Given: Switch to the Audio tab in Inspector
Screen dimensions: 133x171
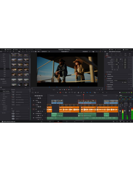Looking at the screenshot, I should [x=111, y=55].
